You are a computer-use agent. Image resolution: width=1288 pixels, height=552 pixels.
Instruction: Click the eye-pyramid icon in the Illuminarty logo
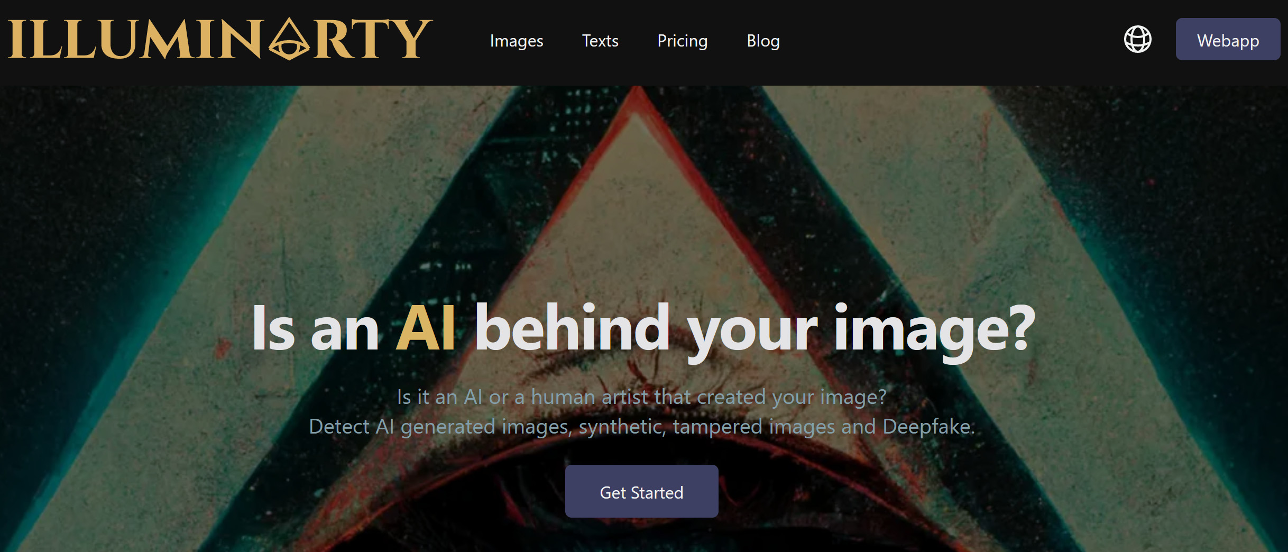289,39
